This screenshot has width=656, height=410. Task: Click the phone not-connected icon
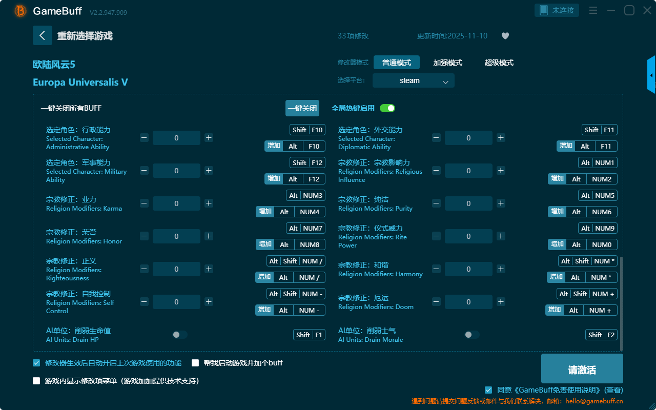click(544, 10)
